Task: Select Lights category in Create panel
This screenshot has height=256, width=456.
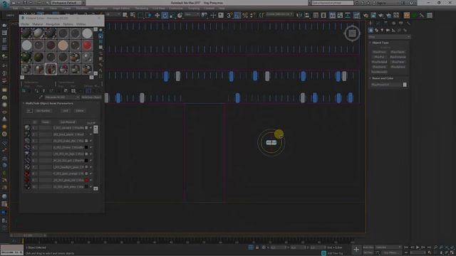Action: coord(382,30)
